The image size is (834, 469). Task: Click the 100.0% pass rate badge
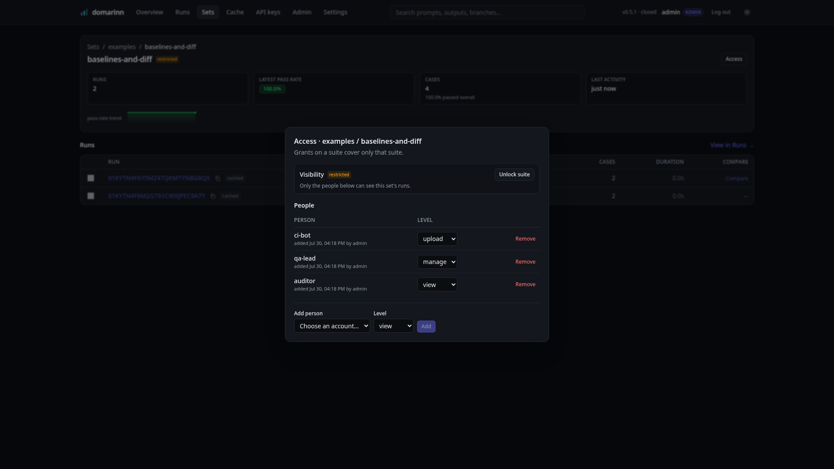[x=272, y=89]
